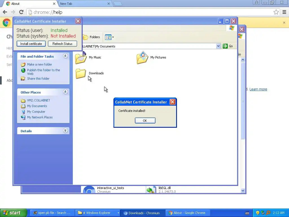
Task: Click Share this folder
Action: (x=38, y=79)
